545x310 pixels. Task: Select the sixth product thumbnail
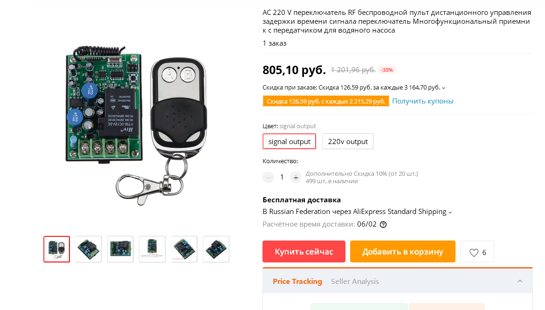tap(216, 249)
